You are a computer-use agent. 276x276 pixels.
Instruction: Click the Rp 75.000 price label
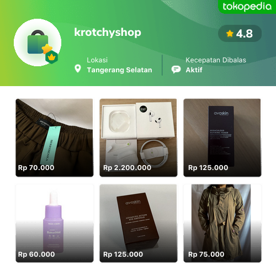(206, 254)
